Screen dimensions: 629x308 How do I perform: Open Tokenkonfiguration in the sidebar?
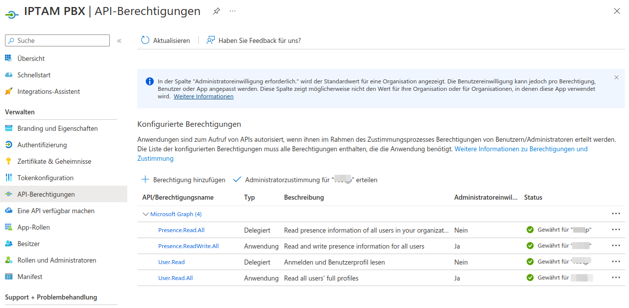[45, 178]
